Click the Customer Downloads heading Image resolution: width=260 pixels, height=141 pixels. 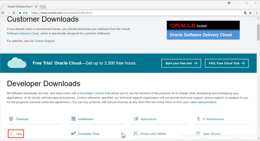(43, 19)
